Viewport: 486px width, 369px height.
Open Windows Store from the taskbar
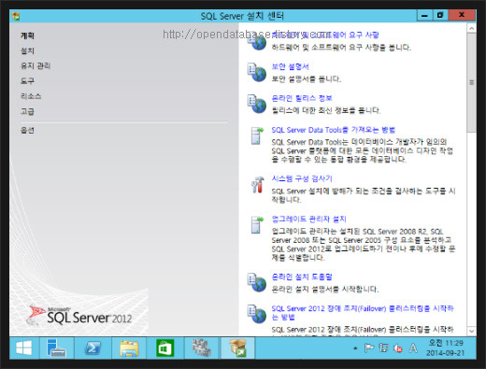tap(165, 348)
